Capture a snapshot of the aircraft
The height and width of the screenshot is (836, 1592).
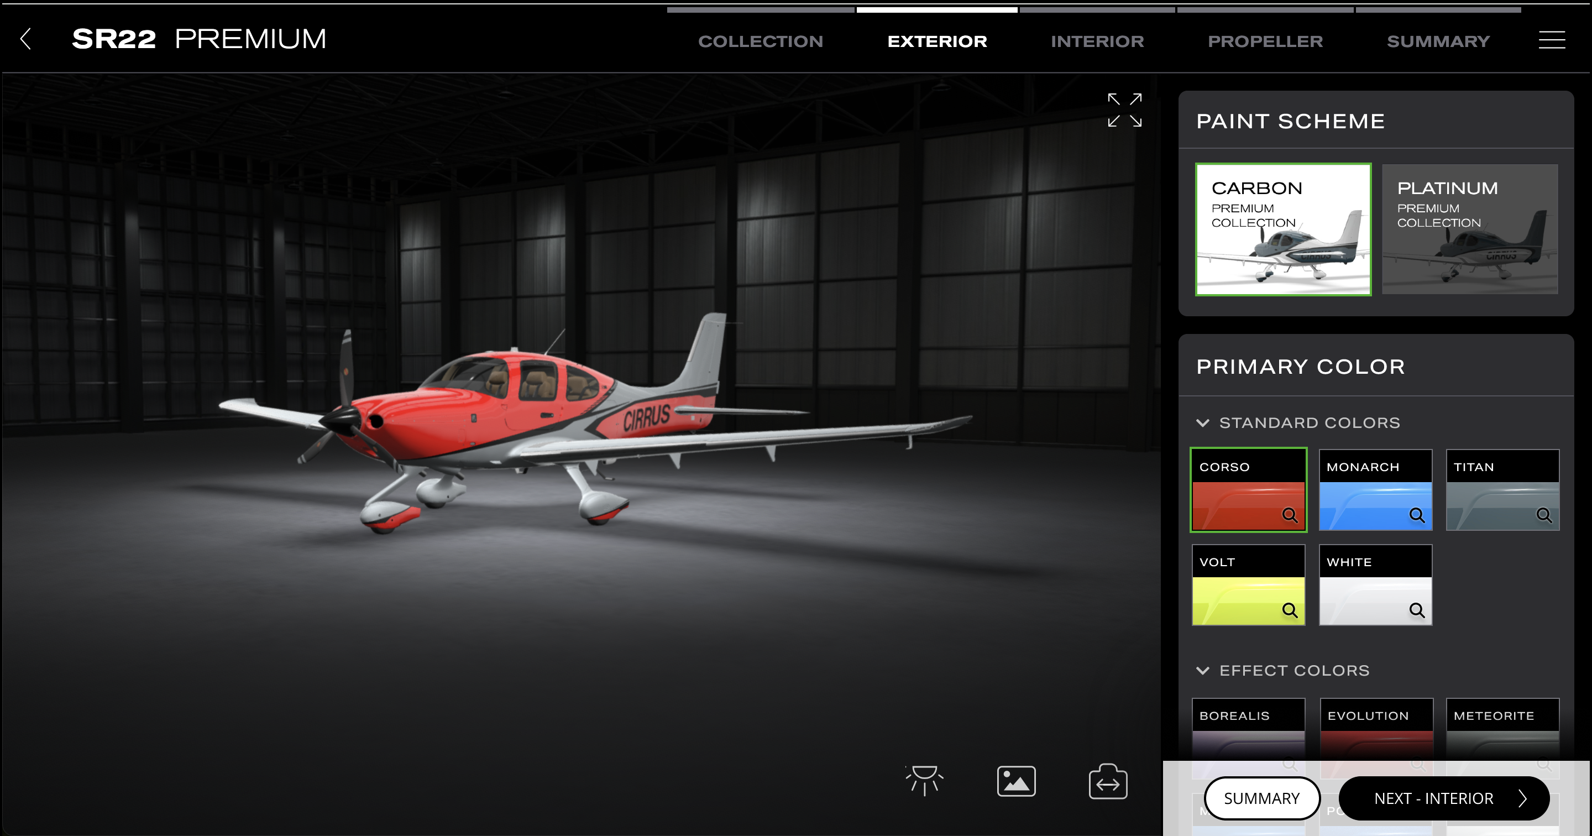1017,781
